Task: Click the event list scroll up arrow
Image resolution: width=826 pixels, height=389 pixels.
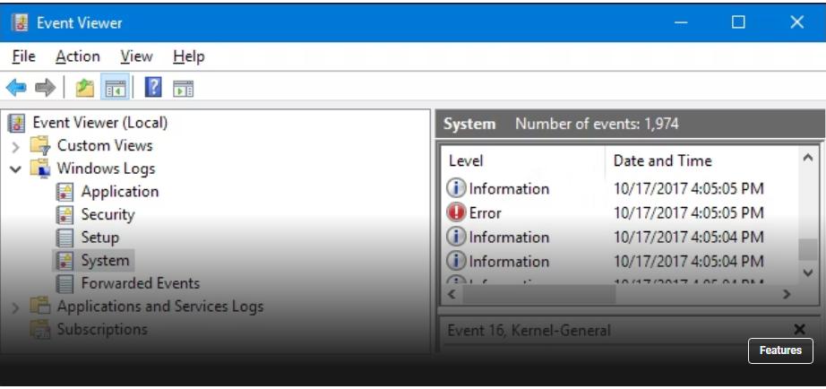Action: pos(808,158)
